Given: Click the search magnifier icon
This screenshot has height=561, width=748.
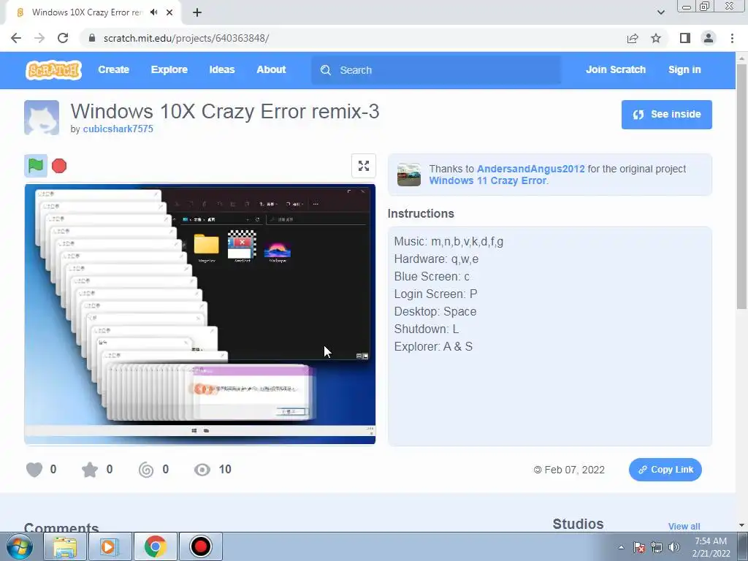Looking at the screenshot, I should [326, 70].
